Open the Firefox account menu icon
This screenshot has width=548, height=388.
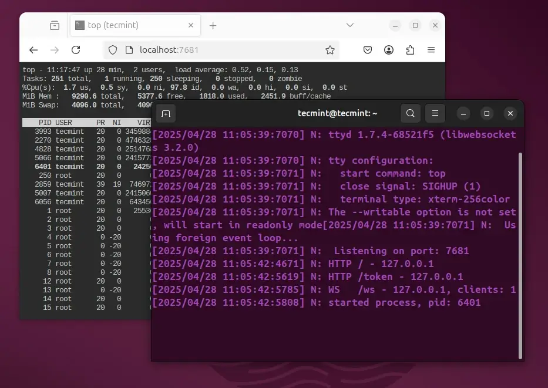pos(389,50)
